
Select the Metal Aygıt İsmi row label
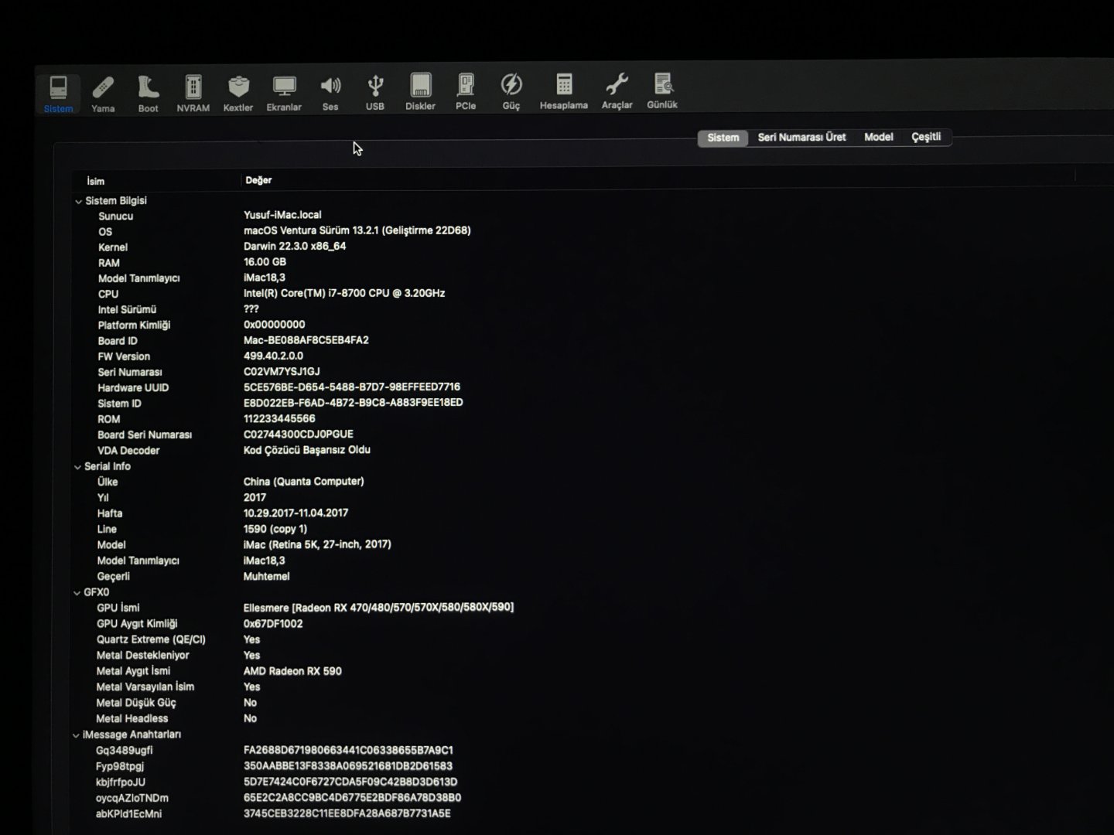133,671
